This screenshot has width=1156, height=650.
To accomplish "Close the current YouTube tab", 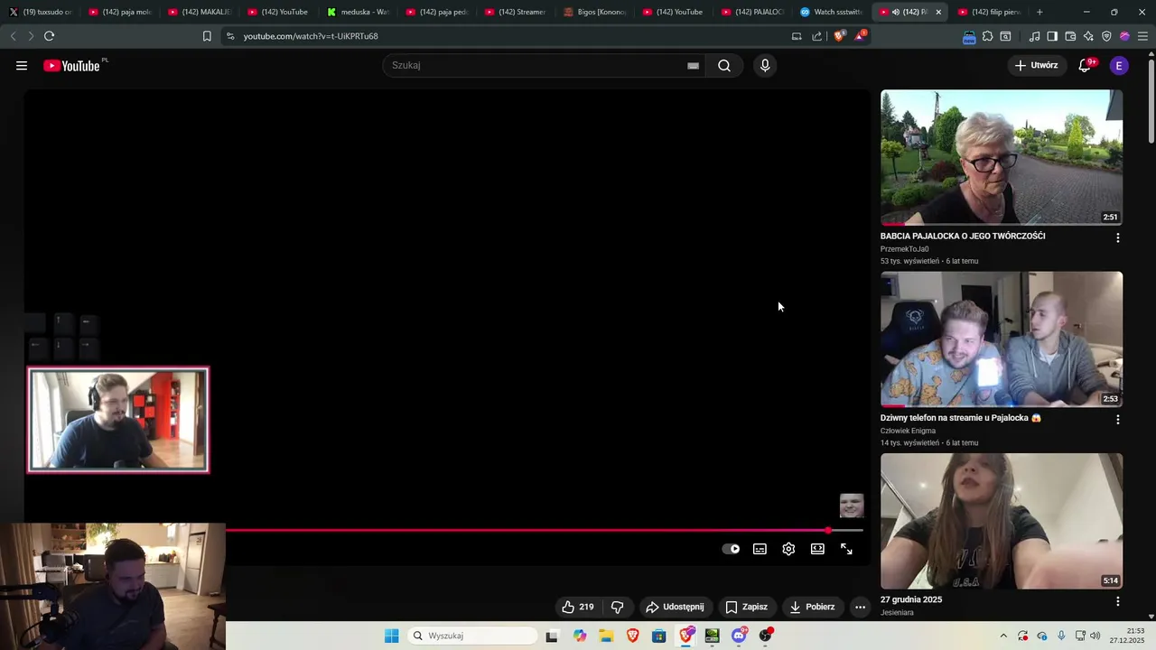I will [x=938, y=12].
